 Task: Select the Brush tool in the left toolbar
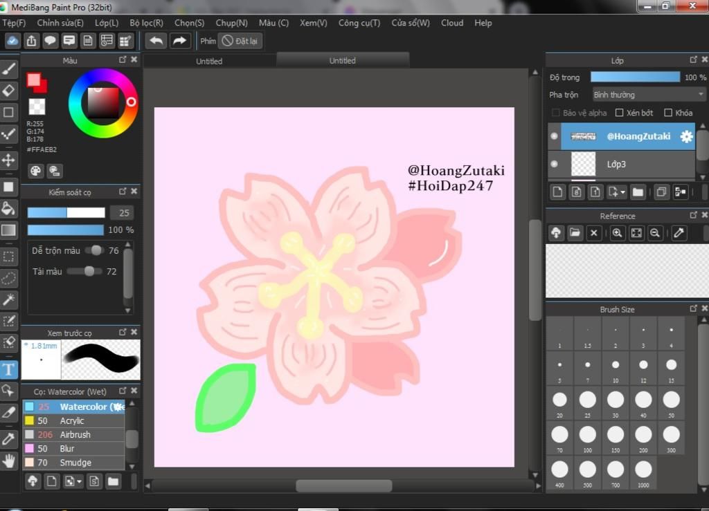click(x=8, y=69)
